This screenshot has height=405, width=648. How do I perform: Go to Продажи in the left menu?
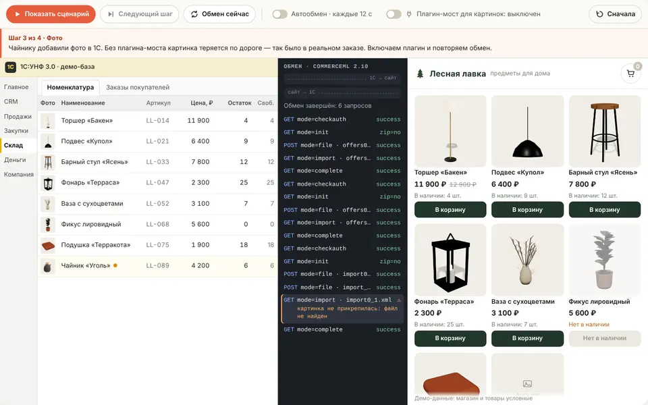pos(18,117)
